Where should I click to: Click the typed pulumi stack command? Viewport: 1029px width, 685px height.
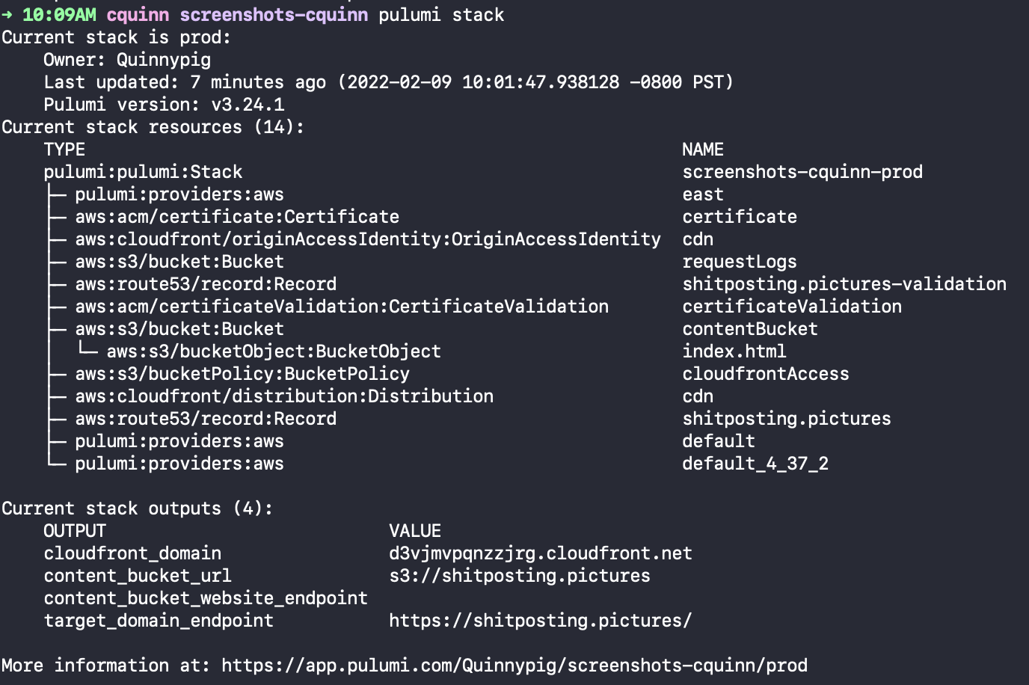click(x=441, y=15)
